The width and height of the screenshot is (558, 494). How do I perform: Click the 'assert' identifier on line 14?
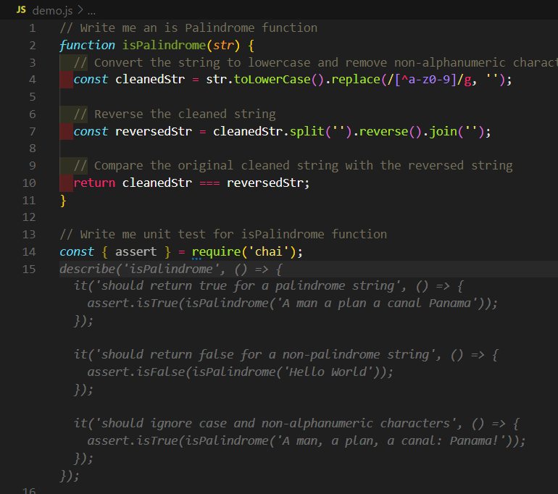click(136, 252)
